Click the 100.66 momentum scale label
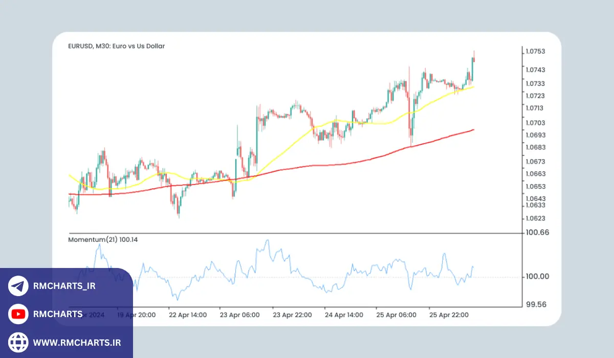 (537, 233)
